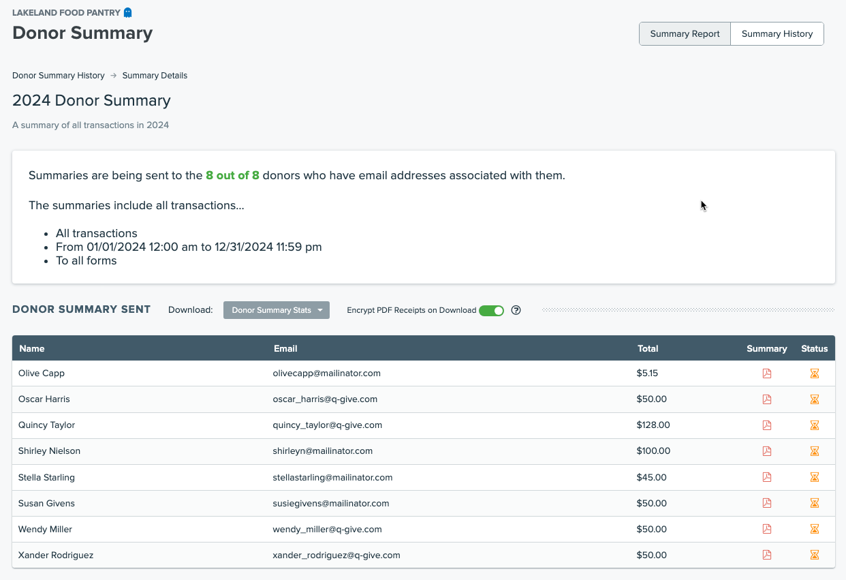This screenshot has height=580, width=846.
Task: Click the "To all forms" bullet
Action: (86, 260)
